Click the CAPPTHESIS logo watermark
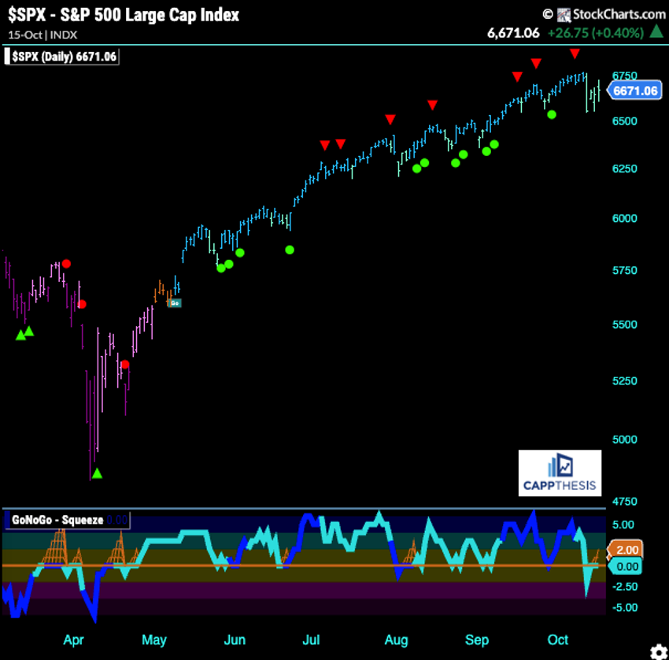 tap(560, 473)
